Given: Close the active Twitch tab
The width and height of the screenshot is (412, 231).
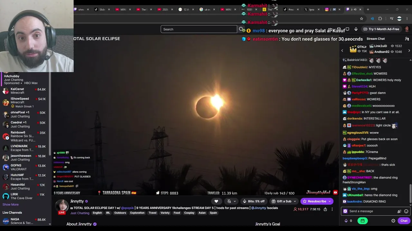Looking at the screenshot, I should (x=360, y=9).
